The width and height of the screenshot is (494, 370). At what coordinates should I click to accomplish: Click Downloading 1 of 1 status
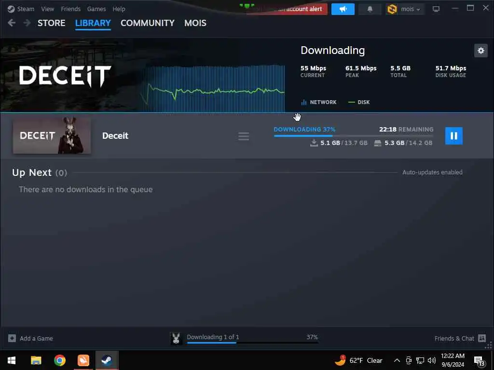coord(213,337)
